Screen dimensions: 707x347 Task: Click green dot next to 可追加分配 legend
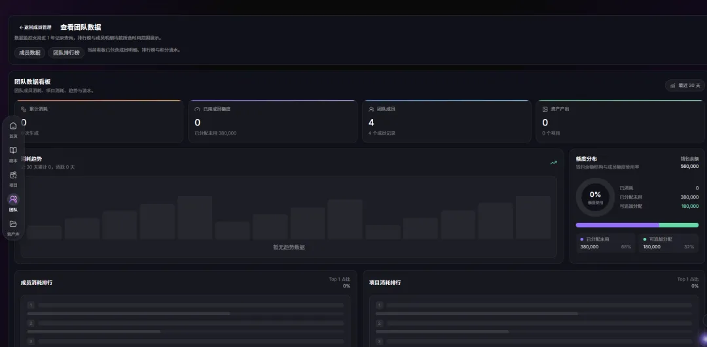click(645, 239)
